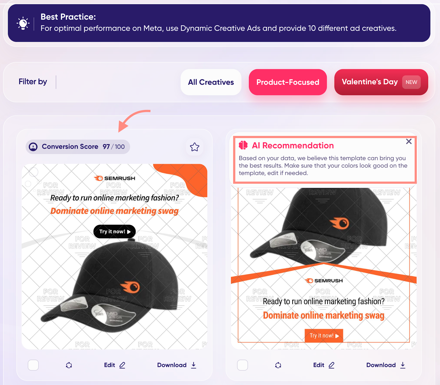Select the checkbox under the left creative
The width and height of the screenshot is (440, 385).
pyautogui.click(x=33, y=365)
